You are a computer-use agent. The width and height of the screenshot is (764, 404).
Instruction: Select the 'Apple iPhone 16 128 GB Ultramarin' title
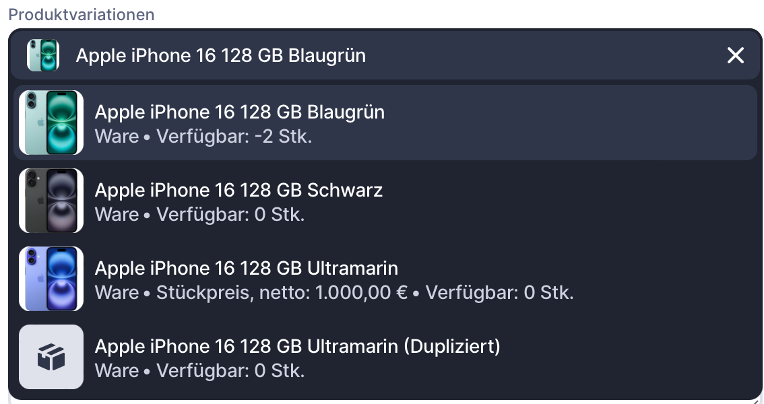point(246,268)
